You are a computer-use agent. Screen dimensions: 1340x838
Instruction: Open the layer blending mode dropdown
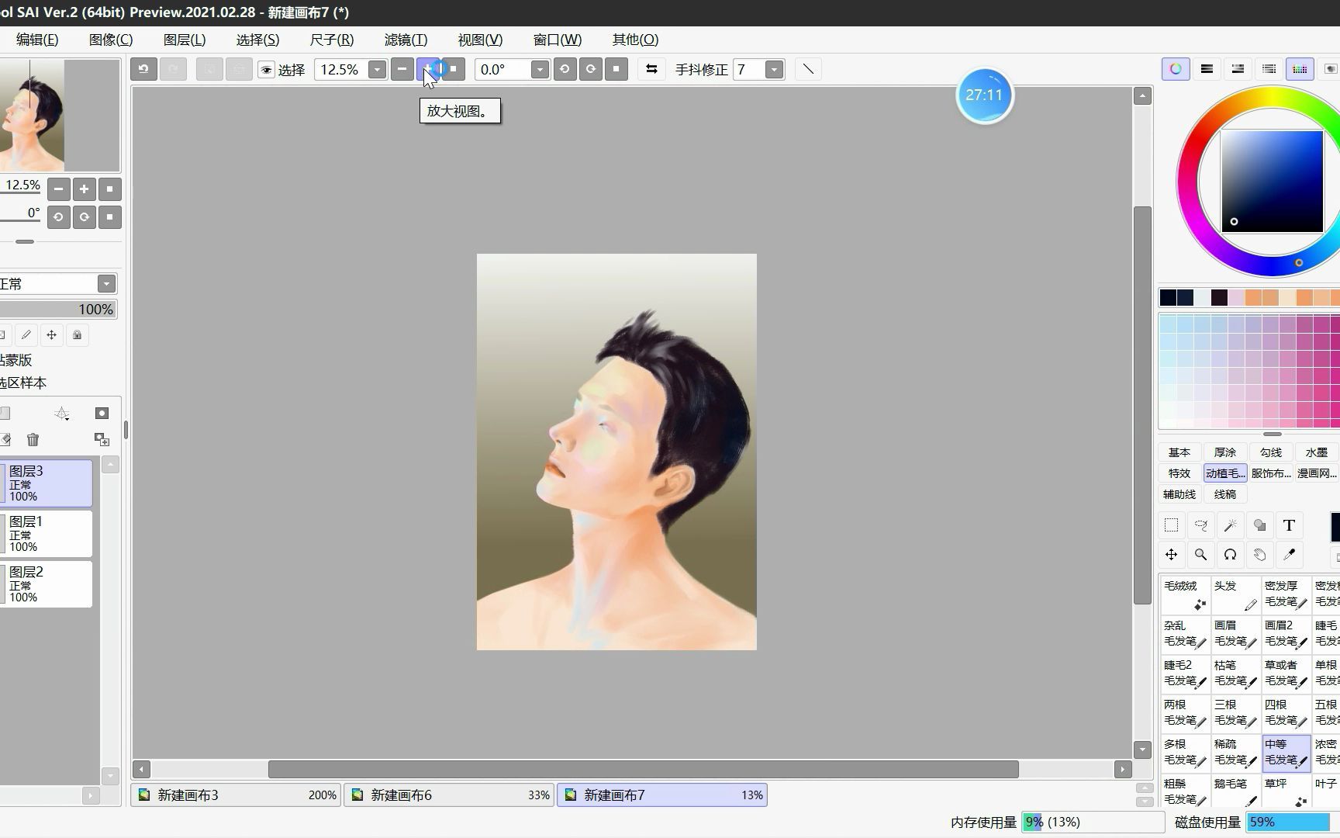click(106, 283)
